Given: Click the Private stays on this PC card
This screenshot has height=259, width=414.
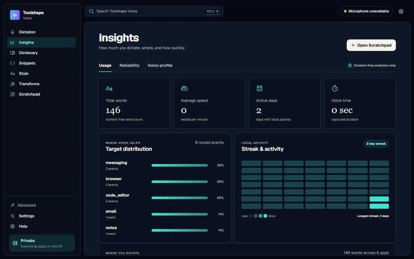Looking at the screenshot, I should click(42, 243).
